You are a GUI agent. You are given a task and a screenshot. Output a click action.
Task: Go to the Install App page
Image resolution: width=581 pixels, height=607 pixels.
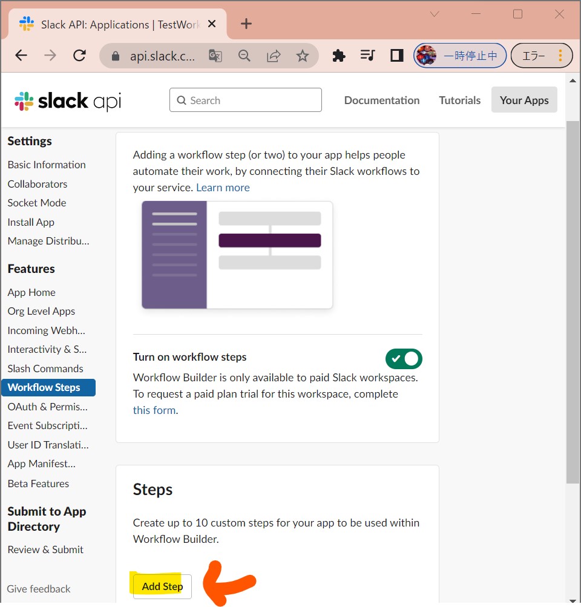(x=31, y=222)
